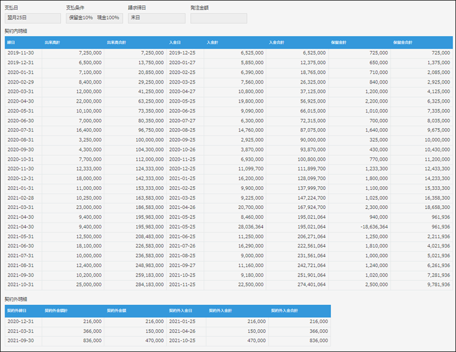Select the 2020-12-31 row in 契約外明細
This screenshot has height=352, width=456.
(23, 321)
